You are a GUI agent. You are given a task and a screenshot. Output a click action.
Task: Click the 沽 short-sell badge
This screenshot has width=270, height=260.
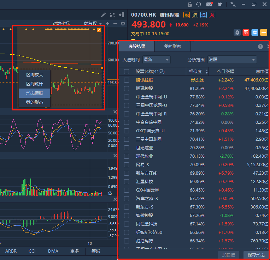click(195, 15)
